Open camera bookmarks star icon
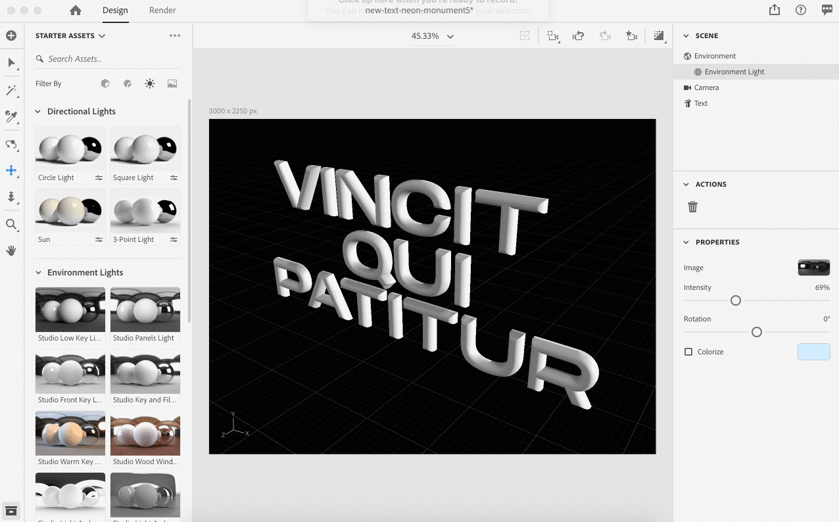The image size is (839, 522). [x=631, y=36]
